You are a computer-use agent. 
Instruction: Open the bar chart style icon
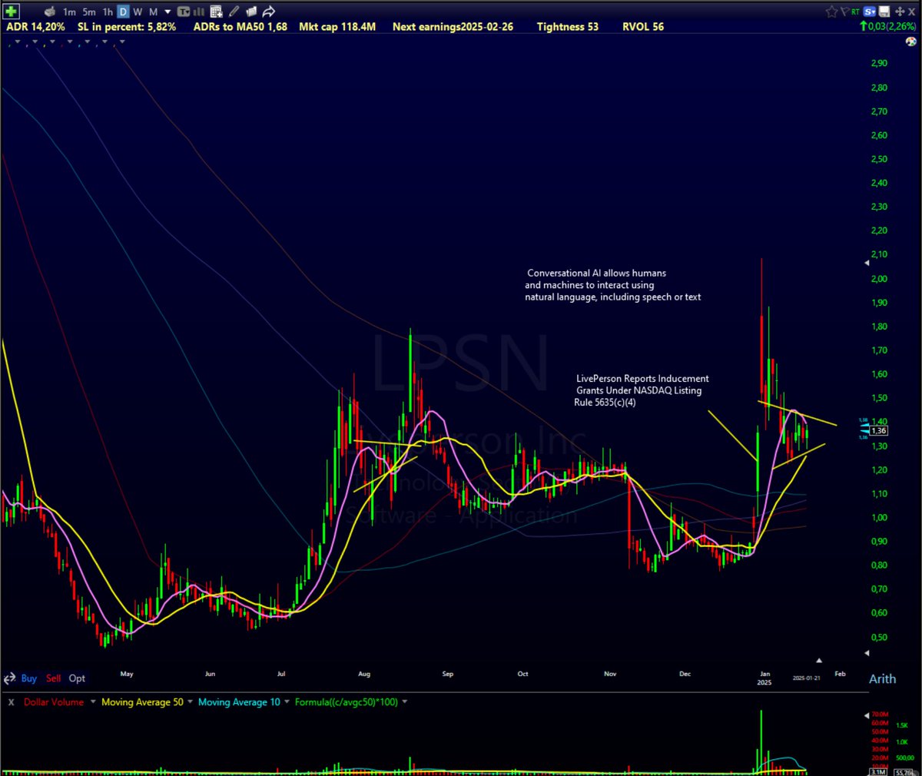(x=198, y=12)
